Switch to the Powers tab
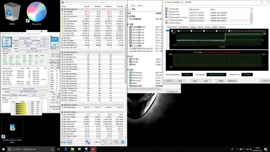 click(200, 27)
